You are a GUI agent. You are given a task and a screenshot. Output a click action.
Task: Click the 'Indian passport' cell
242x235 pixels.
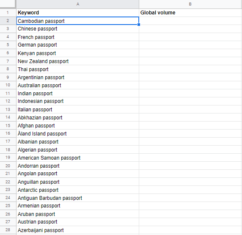[x=77, y=93]
